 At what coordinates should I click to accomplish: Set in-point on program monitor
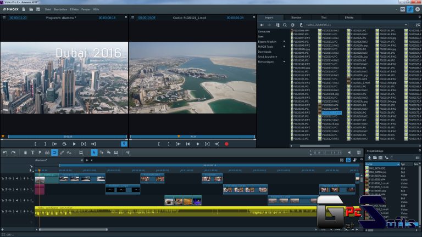(35, 144)
